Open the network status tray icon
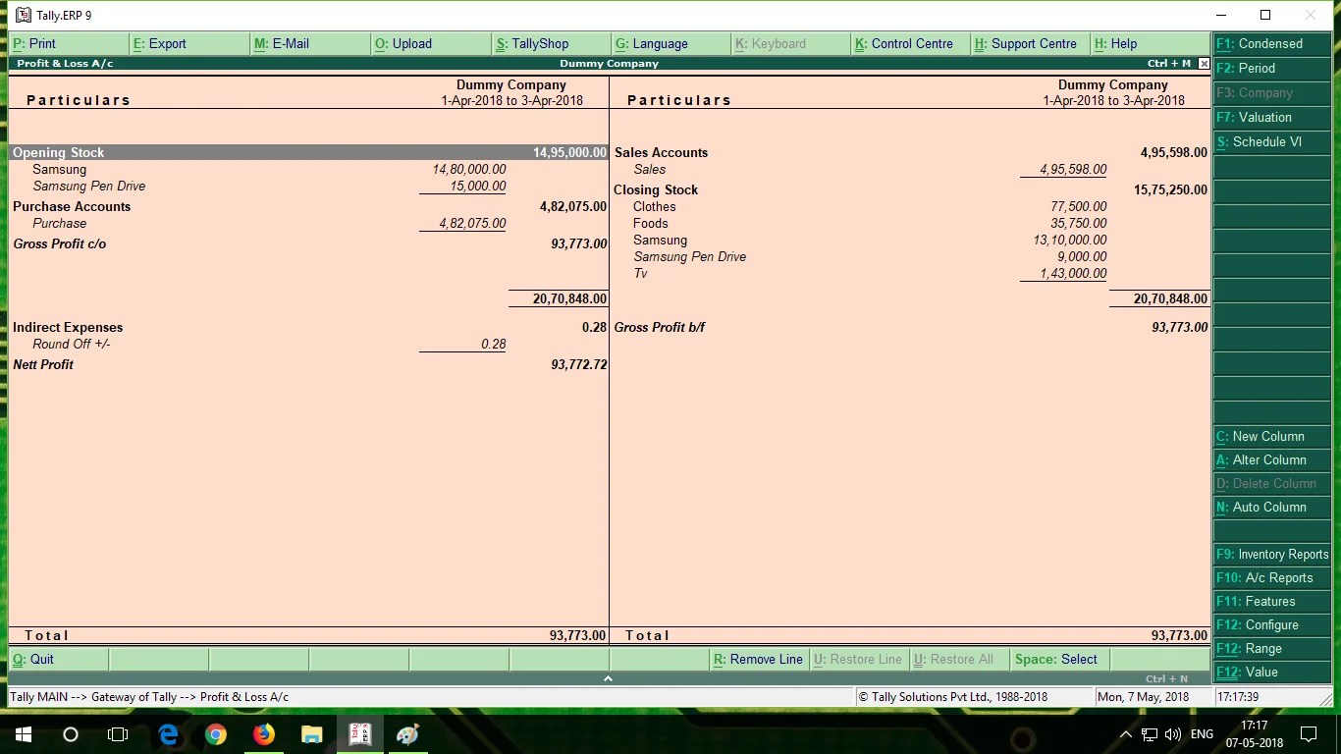Image resolution: width=1341 pixels, height=754 pixels. pos(1150,734)
